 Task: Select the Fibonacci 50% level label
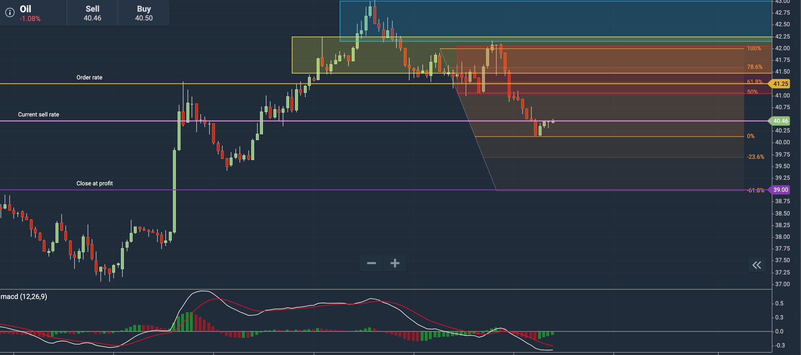pos(752,92)
